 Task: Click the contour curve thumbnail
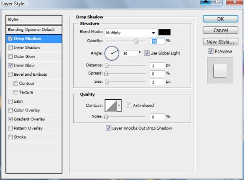point(111,105)
